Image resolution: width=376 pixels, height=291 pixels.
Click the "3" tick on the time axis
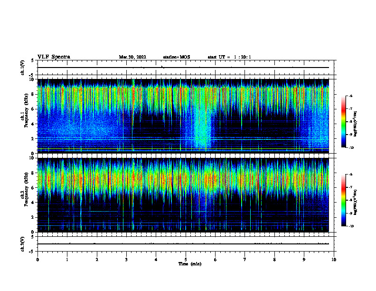126,260
